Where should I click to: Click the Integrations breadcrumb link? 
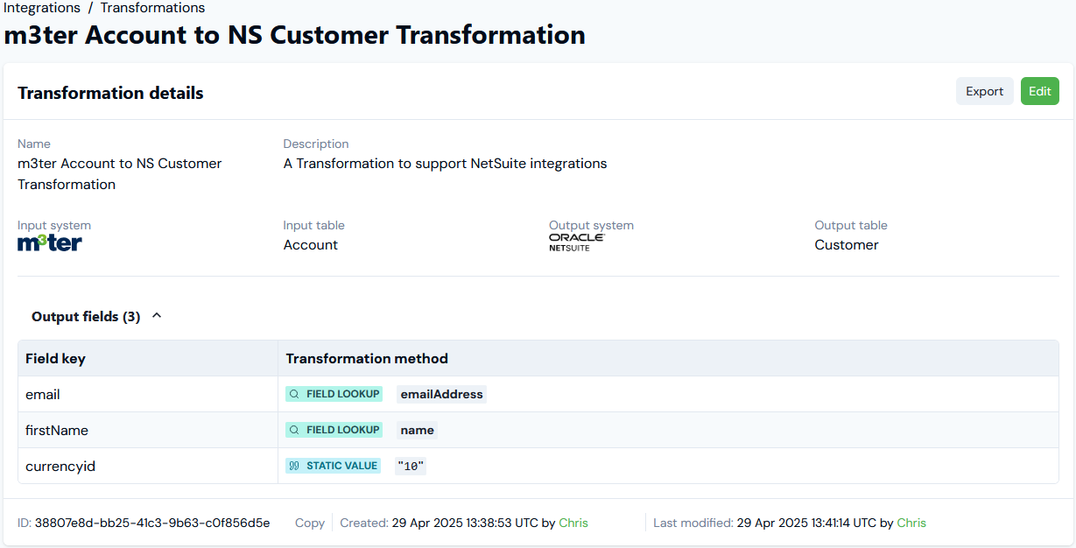[x=42, y=8]
